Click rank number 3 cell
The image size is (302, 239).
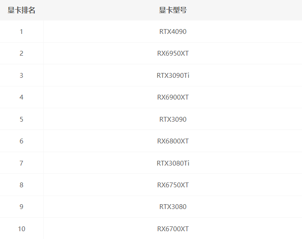click(21, 75)
